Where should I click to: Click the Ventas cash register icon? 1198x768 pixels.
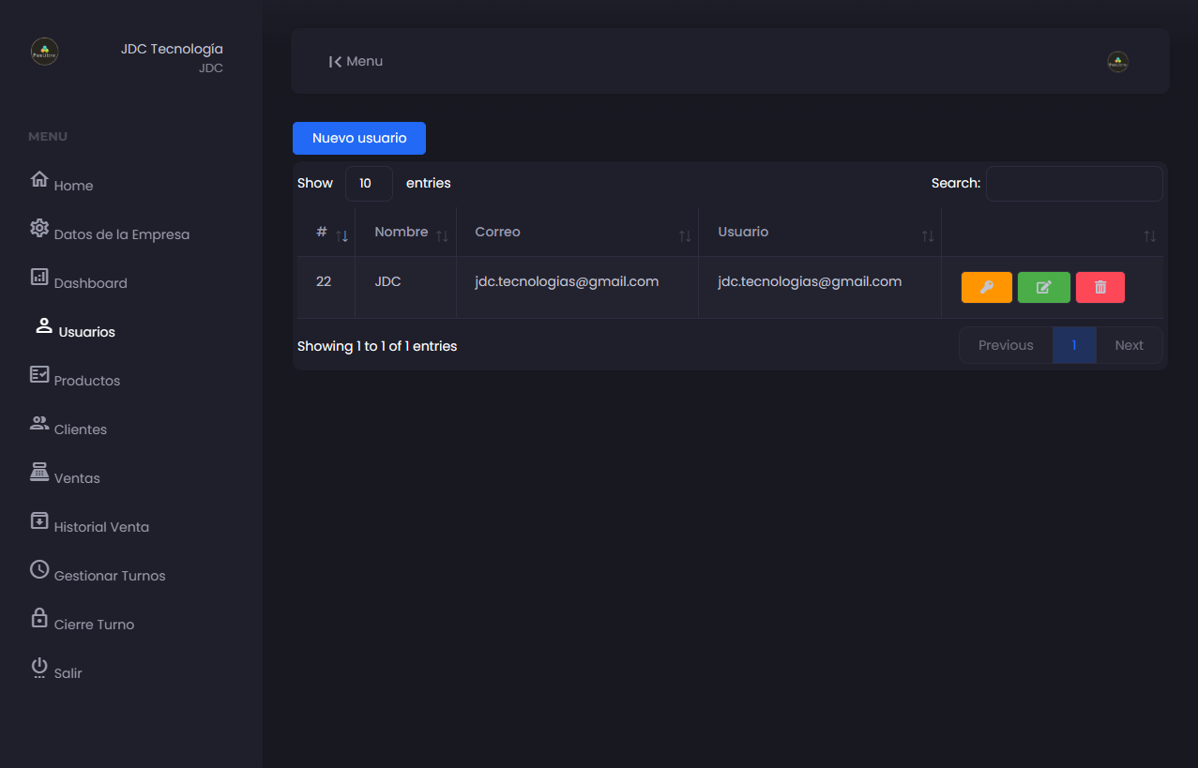[x=39, y=472]
